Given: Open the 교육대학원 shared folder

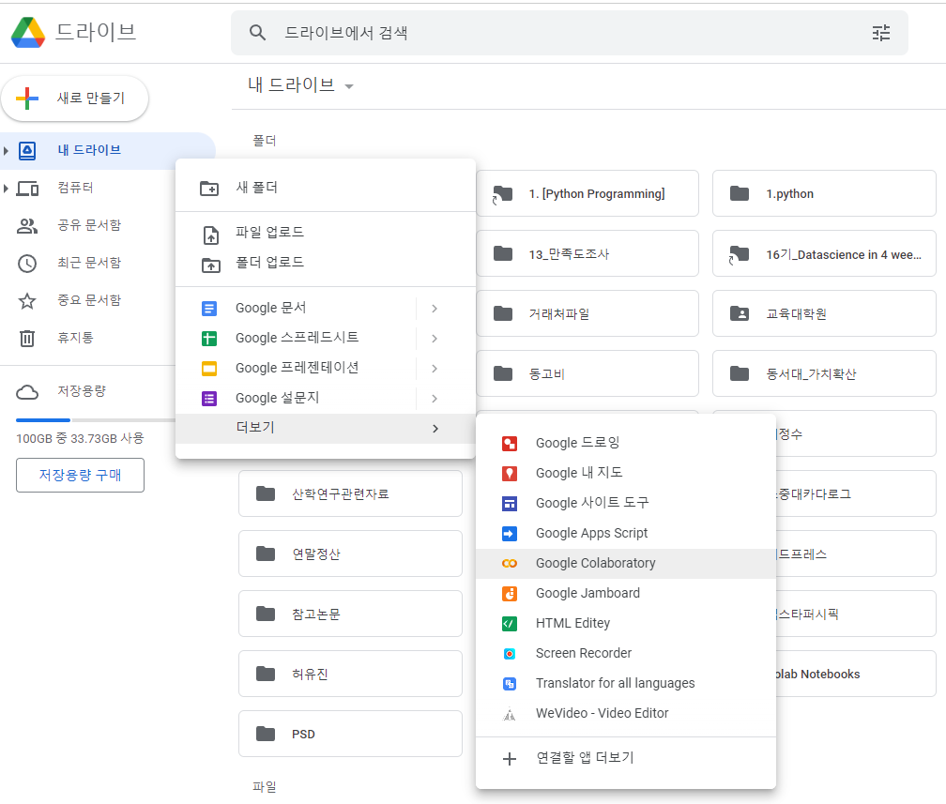Looking at the screenshot, I should click(x=824, y=313).
